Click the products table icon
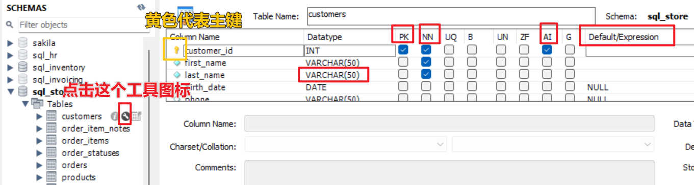Screen dimensions: 694x185 (52, 177)
